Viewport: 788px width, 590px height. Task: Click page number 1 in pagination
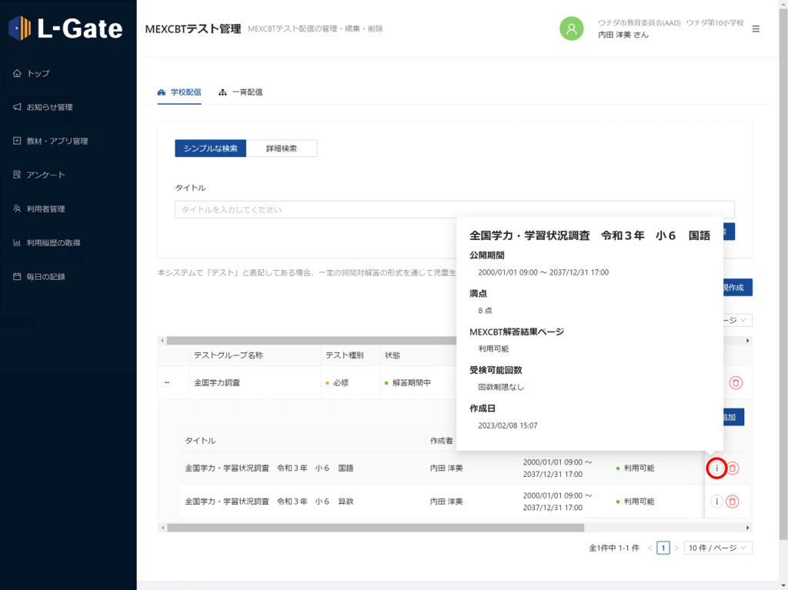point(663,548)
